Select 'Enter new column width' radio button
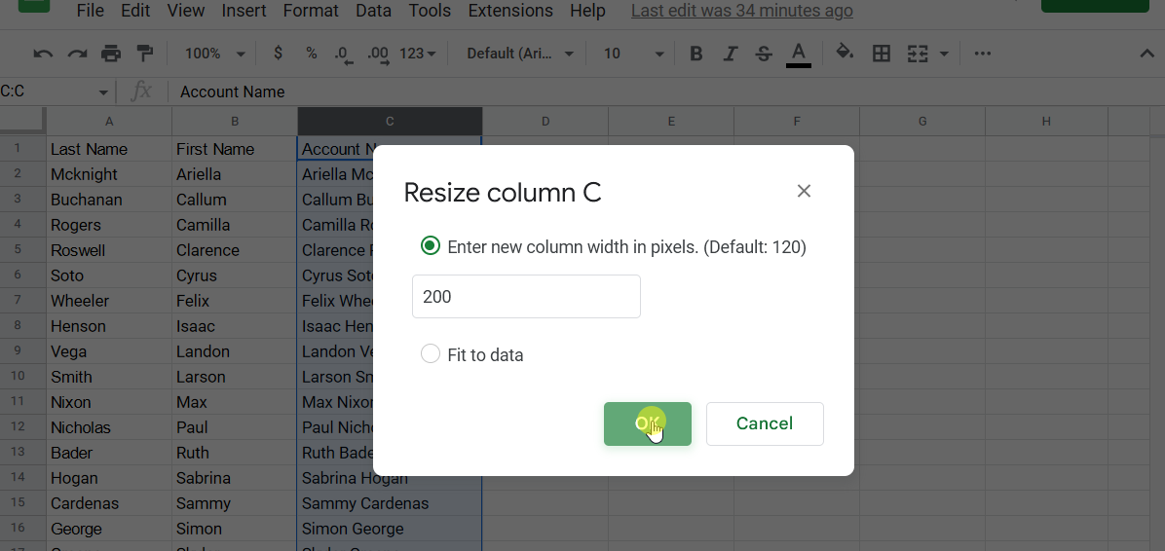 [431, 246]
